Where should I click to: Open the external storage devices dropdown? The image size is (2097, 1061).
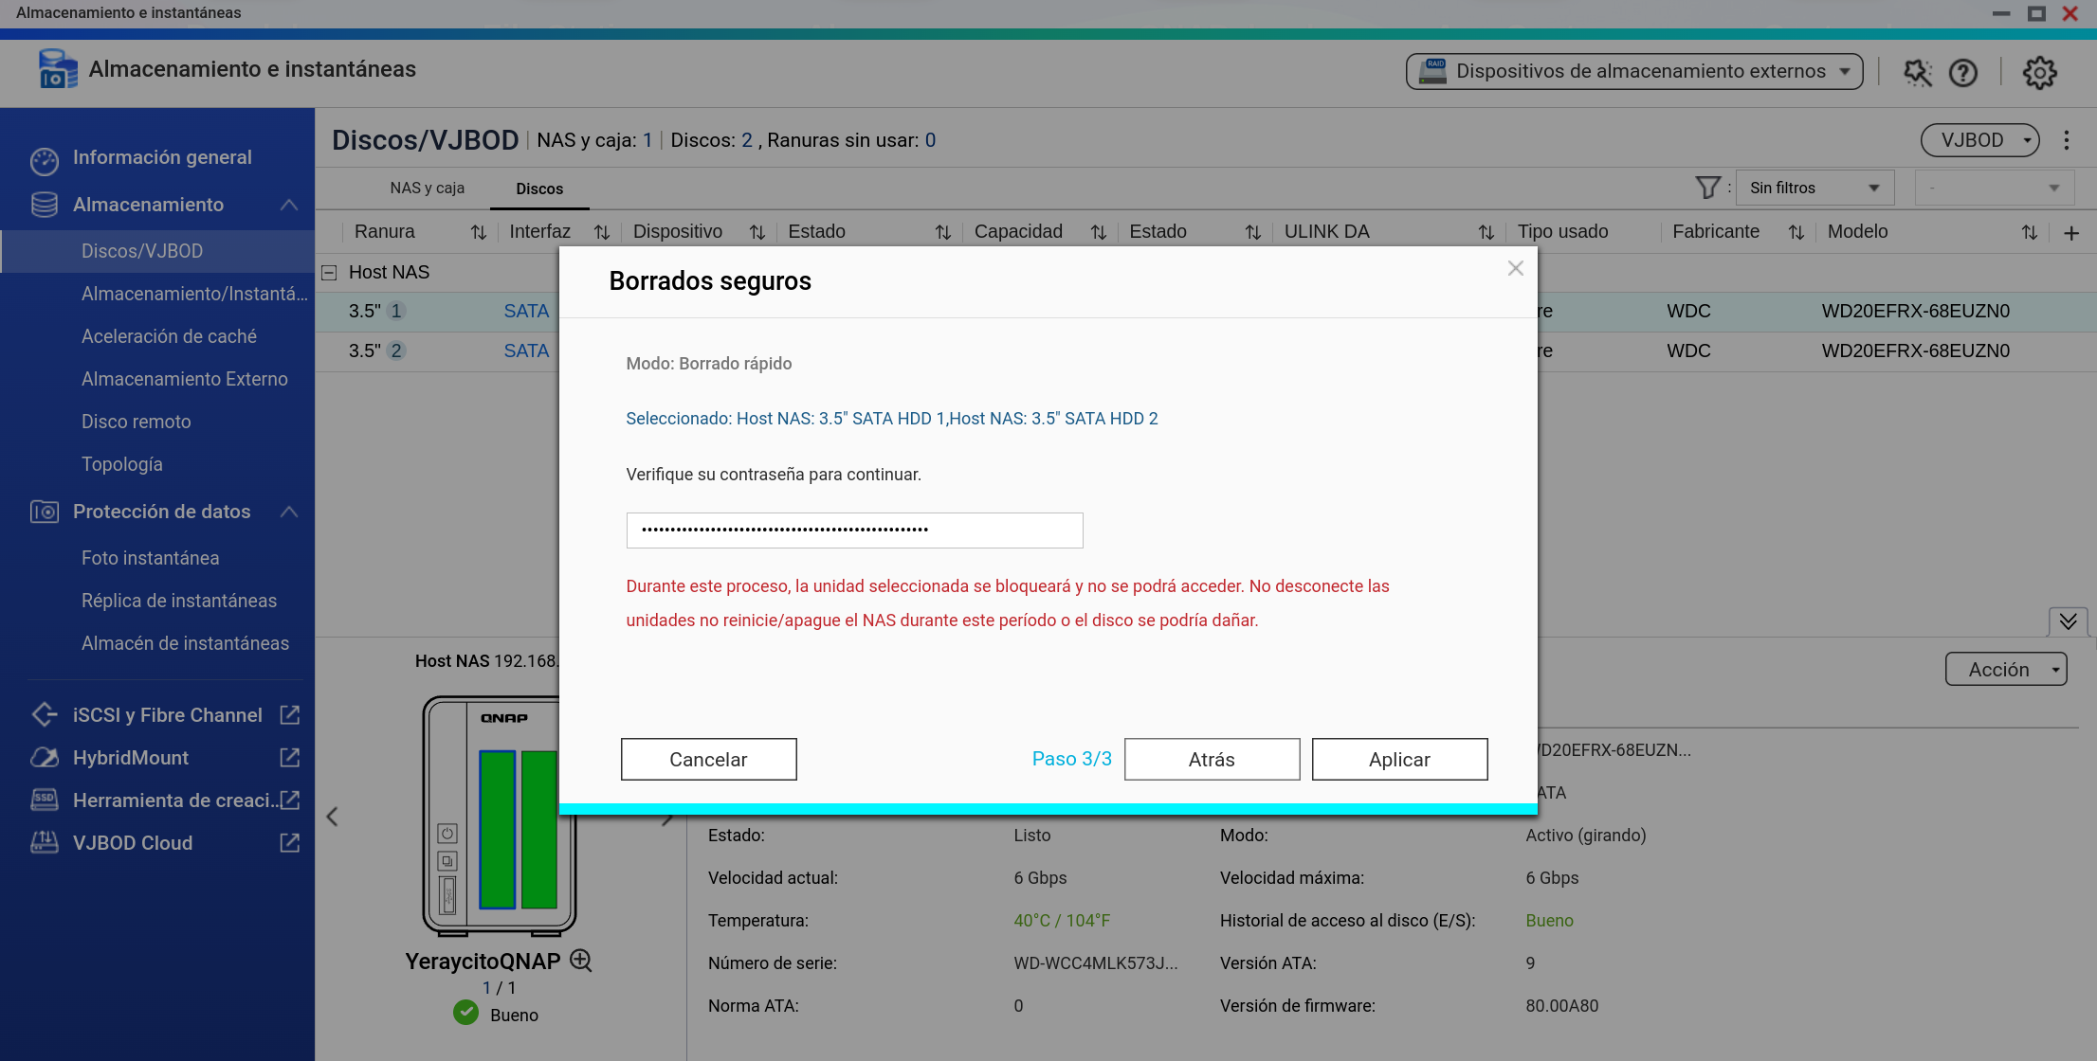[x=1634, y=72]
